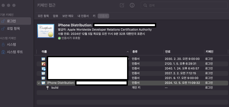This screenshot has height=107, width=229.
Task: Click invalid certificate icon of row expiring 2120. 1. 5.
Action: pyautogui.click(x=43, y=64)
